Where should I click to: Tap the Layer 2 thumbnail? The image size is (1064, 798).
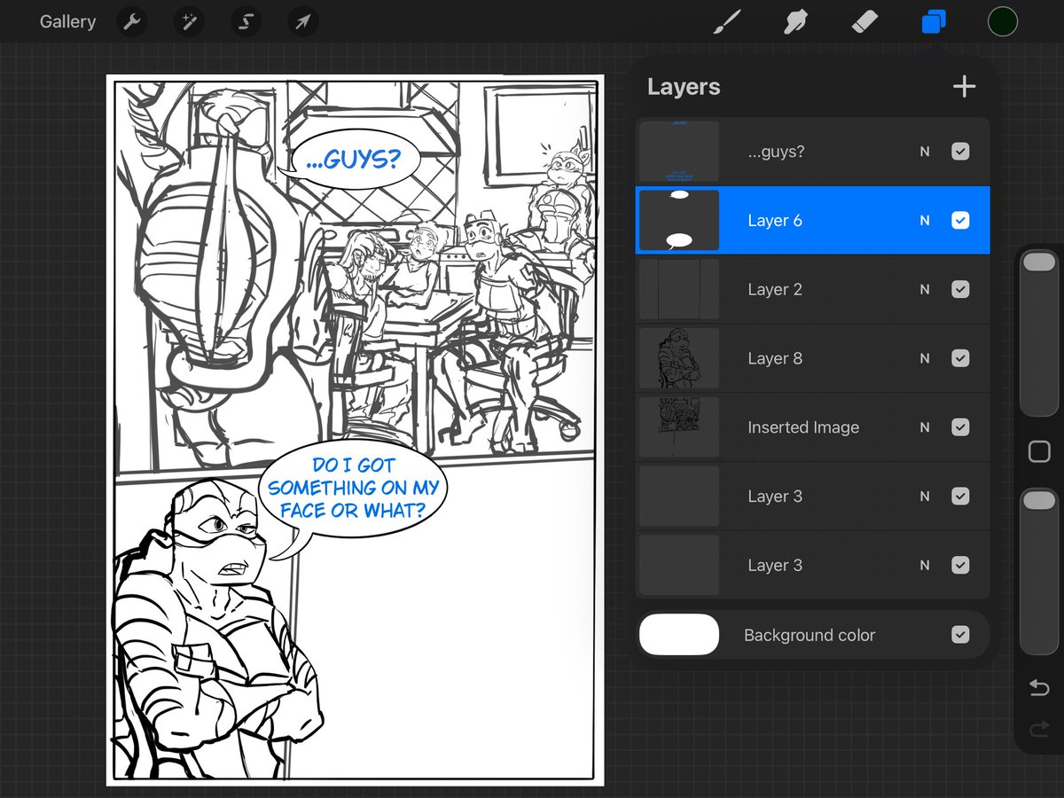[679, 289]
